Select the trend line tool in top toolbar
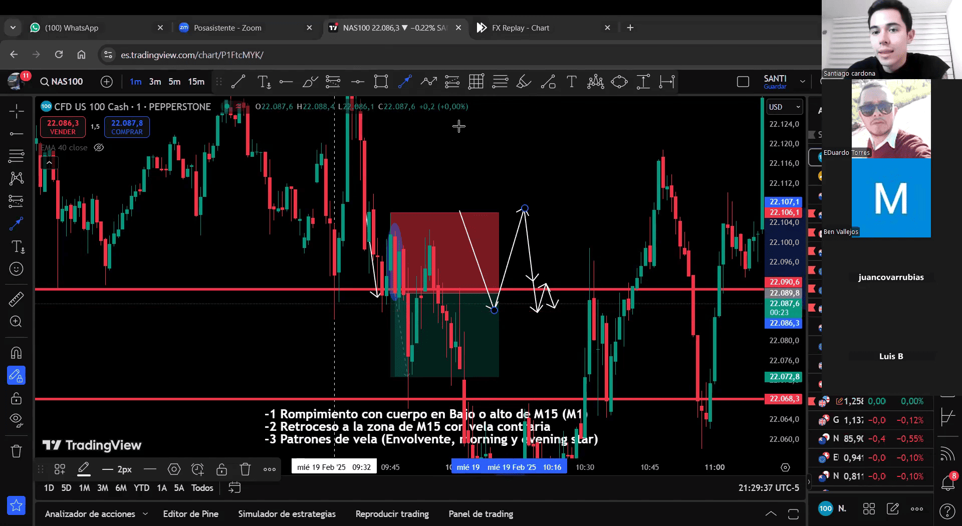This screenshot has width=962, height=526. coord(238,82)
